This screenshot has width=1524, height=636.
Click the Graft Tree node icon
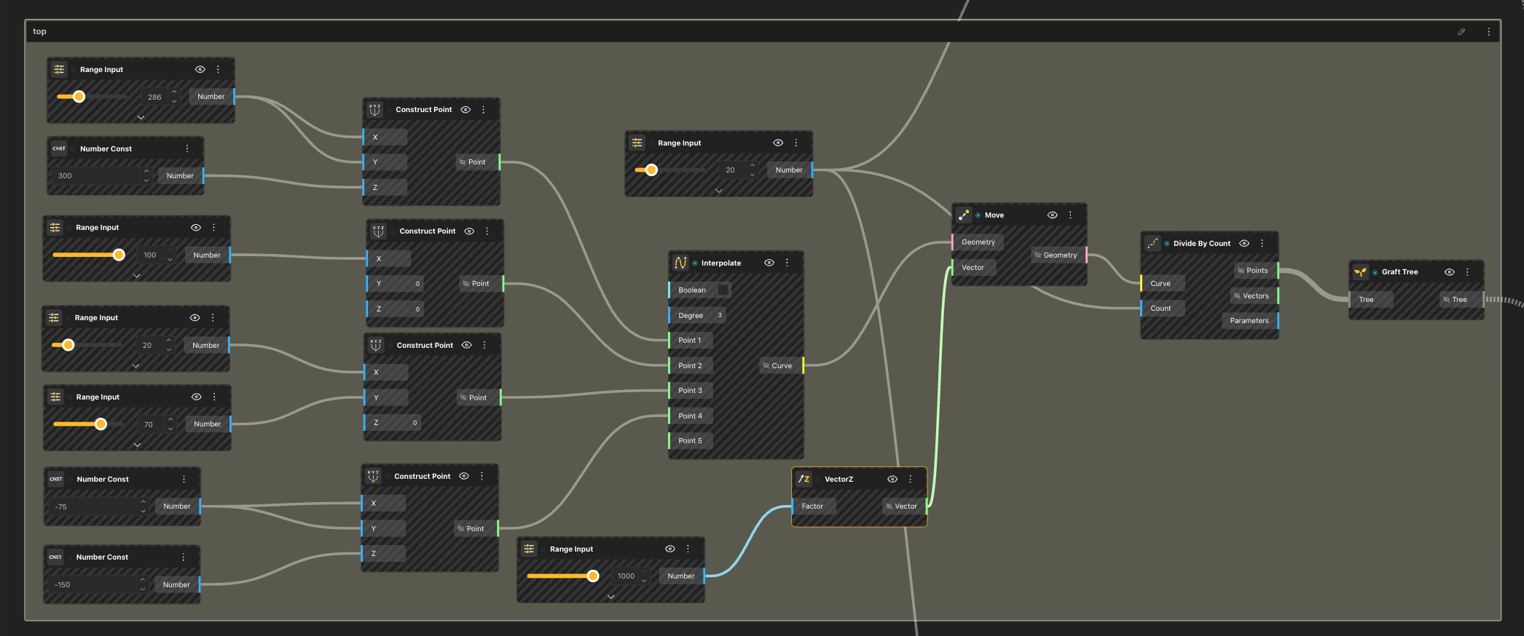[1360, 272]
